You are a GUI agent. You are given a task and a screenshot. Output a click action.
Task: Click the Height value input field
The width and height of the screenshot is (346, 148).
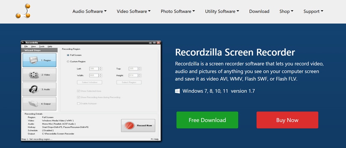[133, 76]
